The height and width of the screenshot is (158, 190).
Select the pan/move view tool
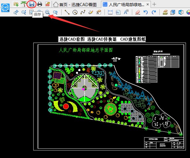coord(16,12)
